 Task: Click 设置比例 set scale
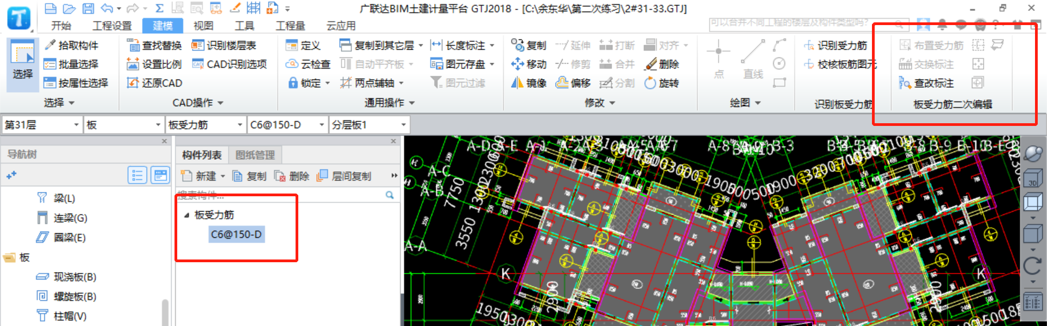pyautogui.click(x=154, y=64)
